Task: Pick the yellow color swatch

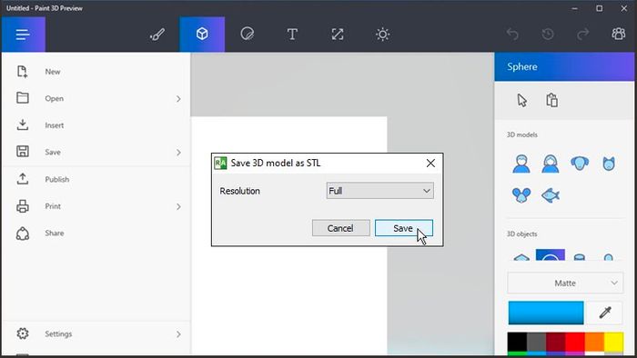Action: pos(614,342)
